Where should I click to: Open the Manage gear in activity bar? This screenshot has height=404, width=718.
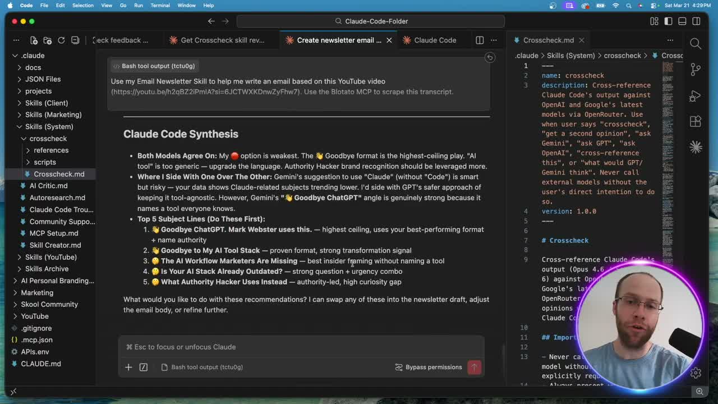tap(696, 373)
